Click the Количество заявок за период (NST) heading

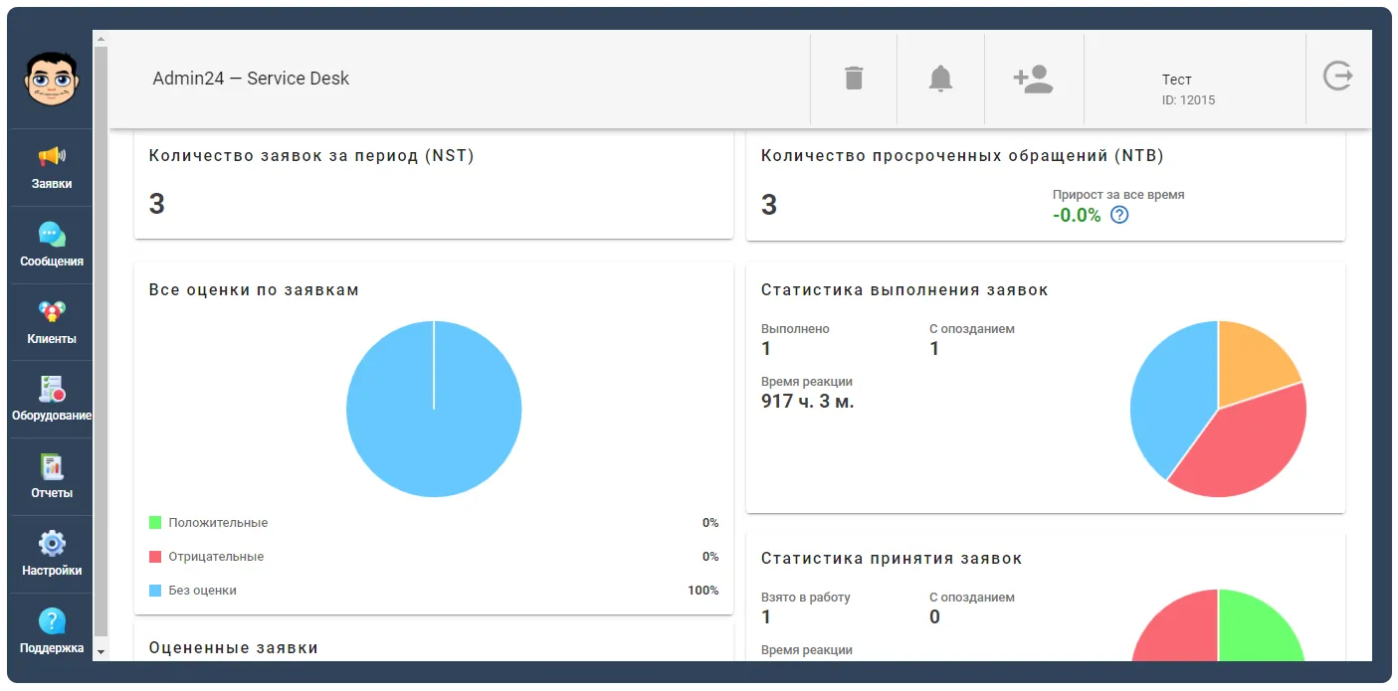[x=311, y=156]
